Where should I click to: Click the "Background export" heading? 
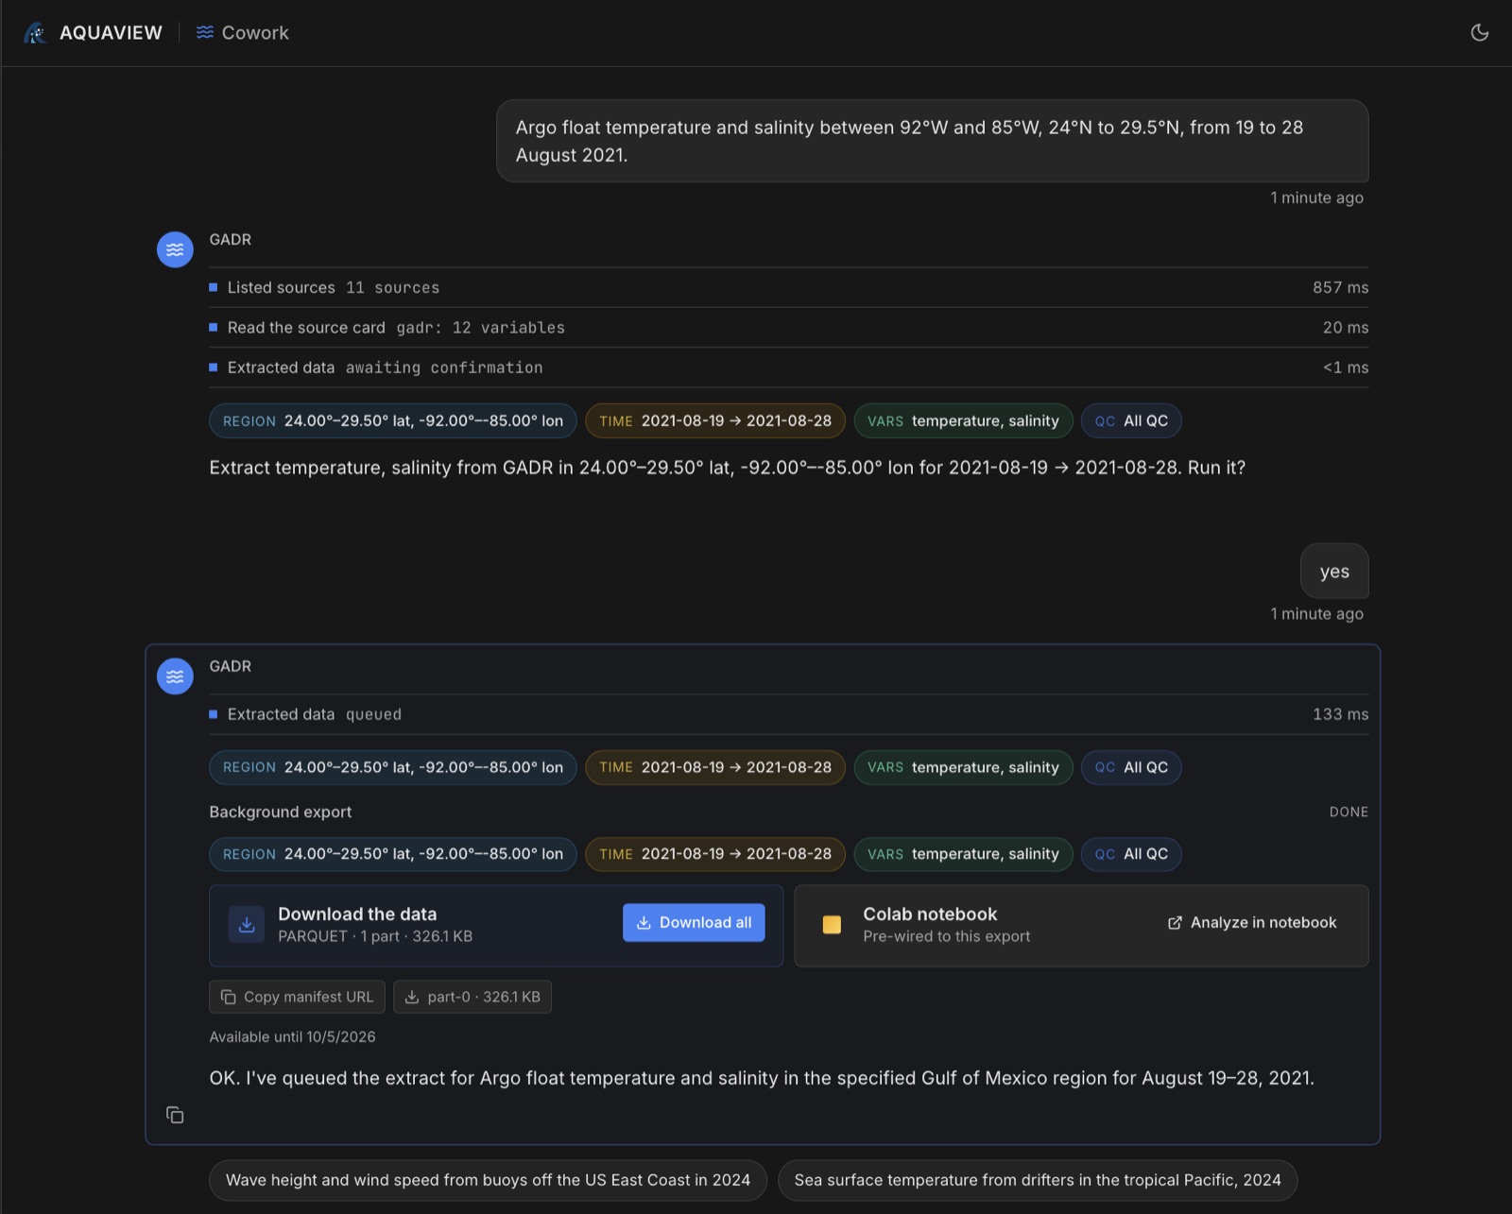tap(280, 812)
